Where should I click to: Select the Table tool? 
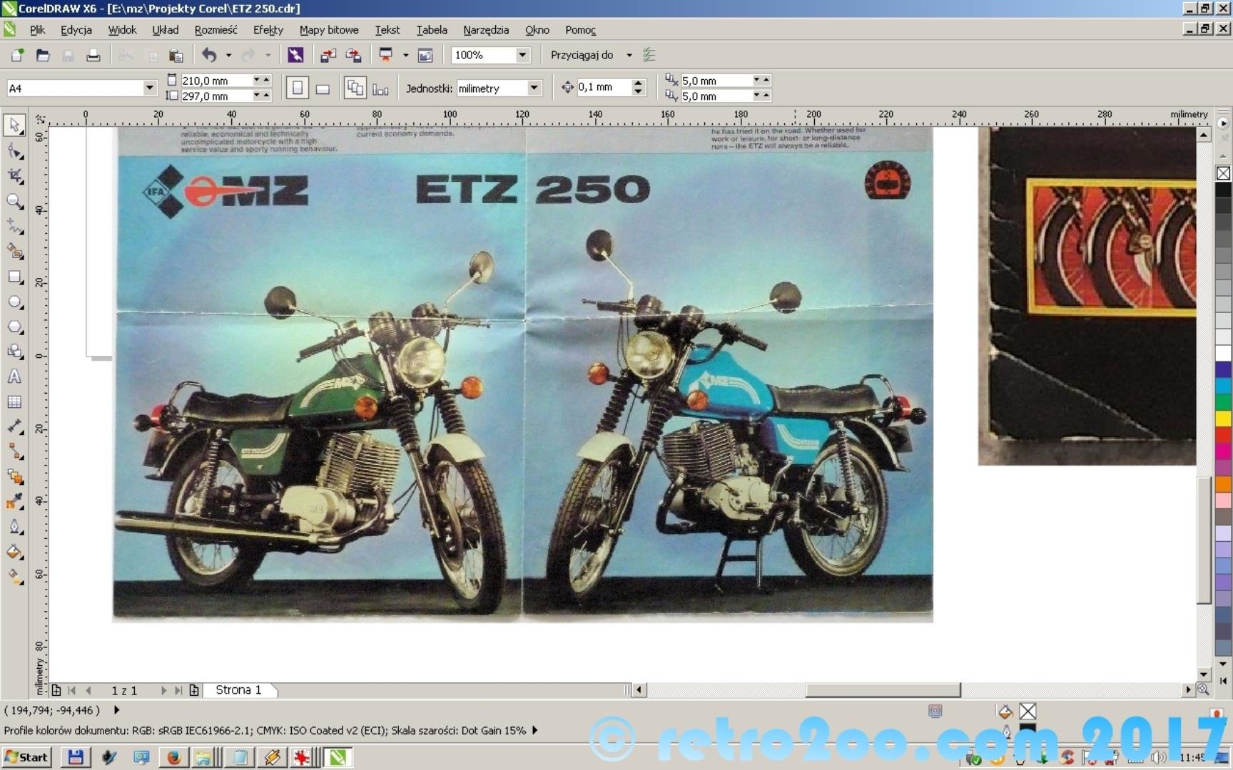pyautogui.click(x=15, y=402)
